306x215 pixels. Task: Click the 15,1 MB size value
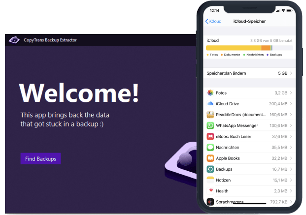(x=280, y=180)
